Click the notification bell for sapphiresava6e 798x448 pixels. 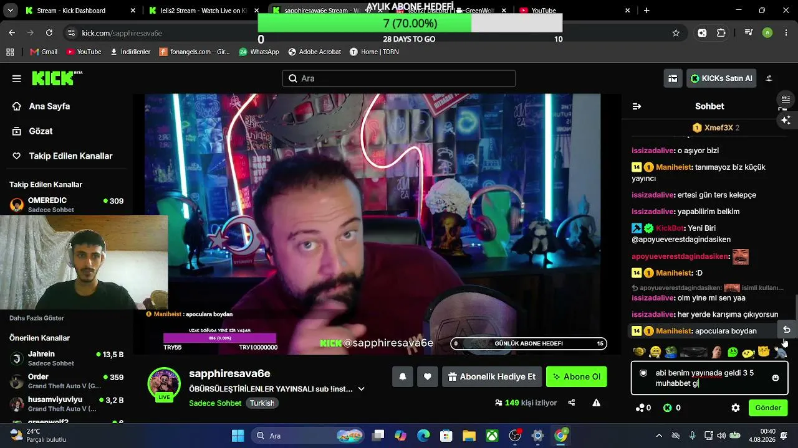(403, 376)
